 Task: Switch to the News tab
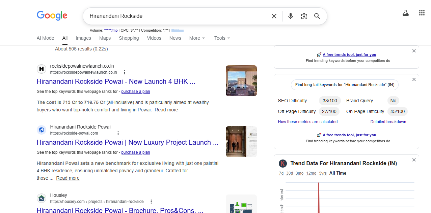[175, 38]
